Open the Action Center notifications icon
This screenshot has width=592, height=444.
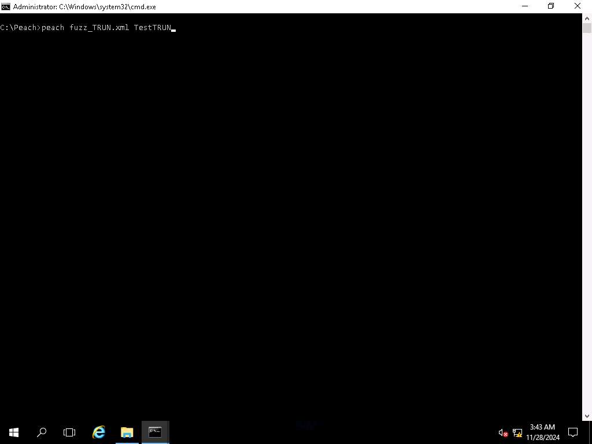coord(573,432)
